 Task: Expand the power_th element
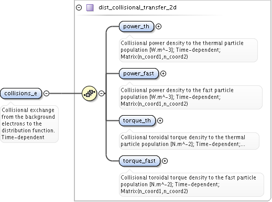click(158, 26)
